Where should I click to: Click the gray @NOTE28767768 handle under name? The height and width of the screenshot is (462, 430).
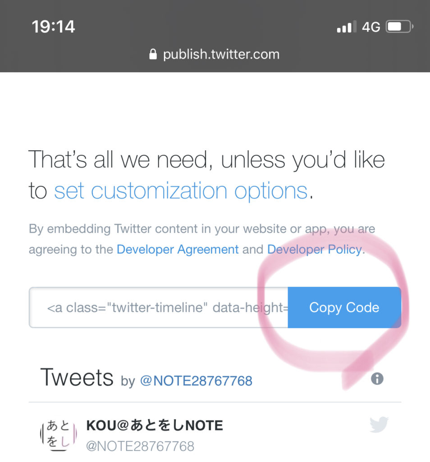140,447
